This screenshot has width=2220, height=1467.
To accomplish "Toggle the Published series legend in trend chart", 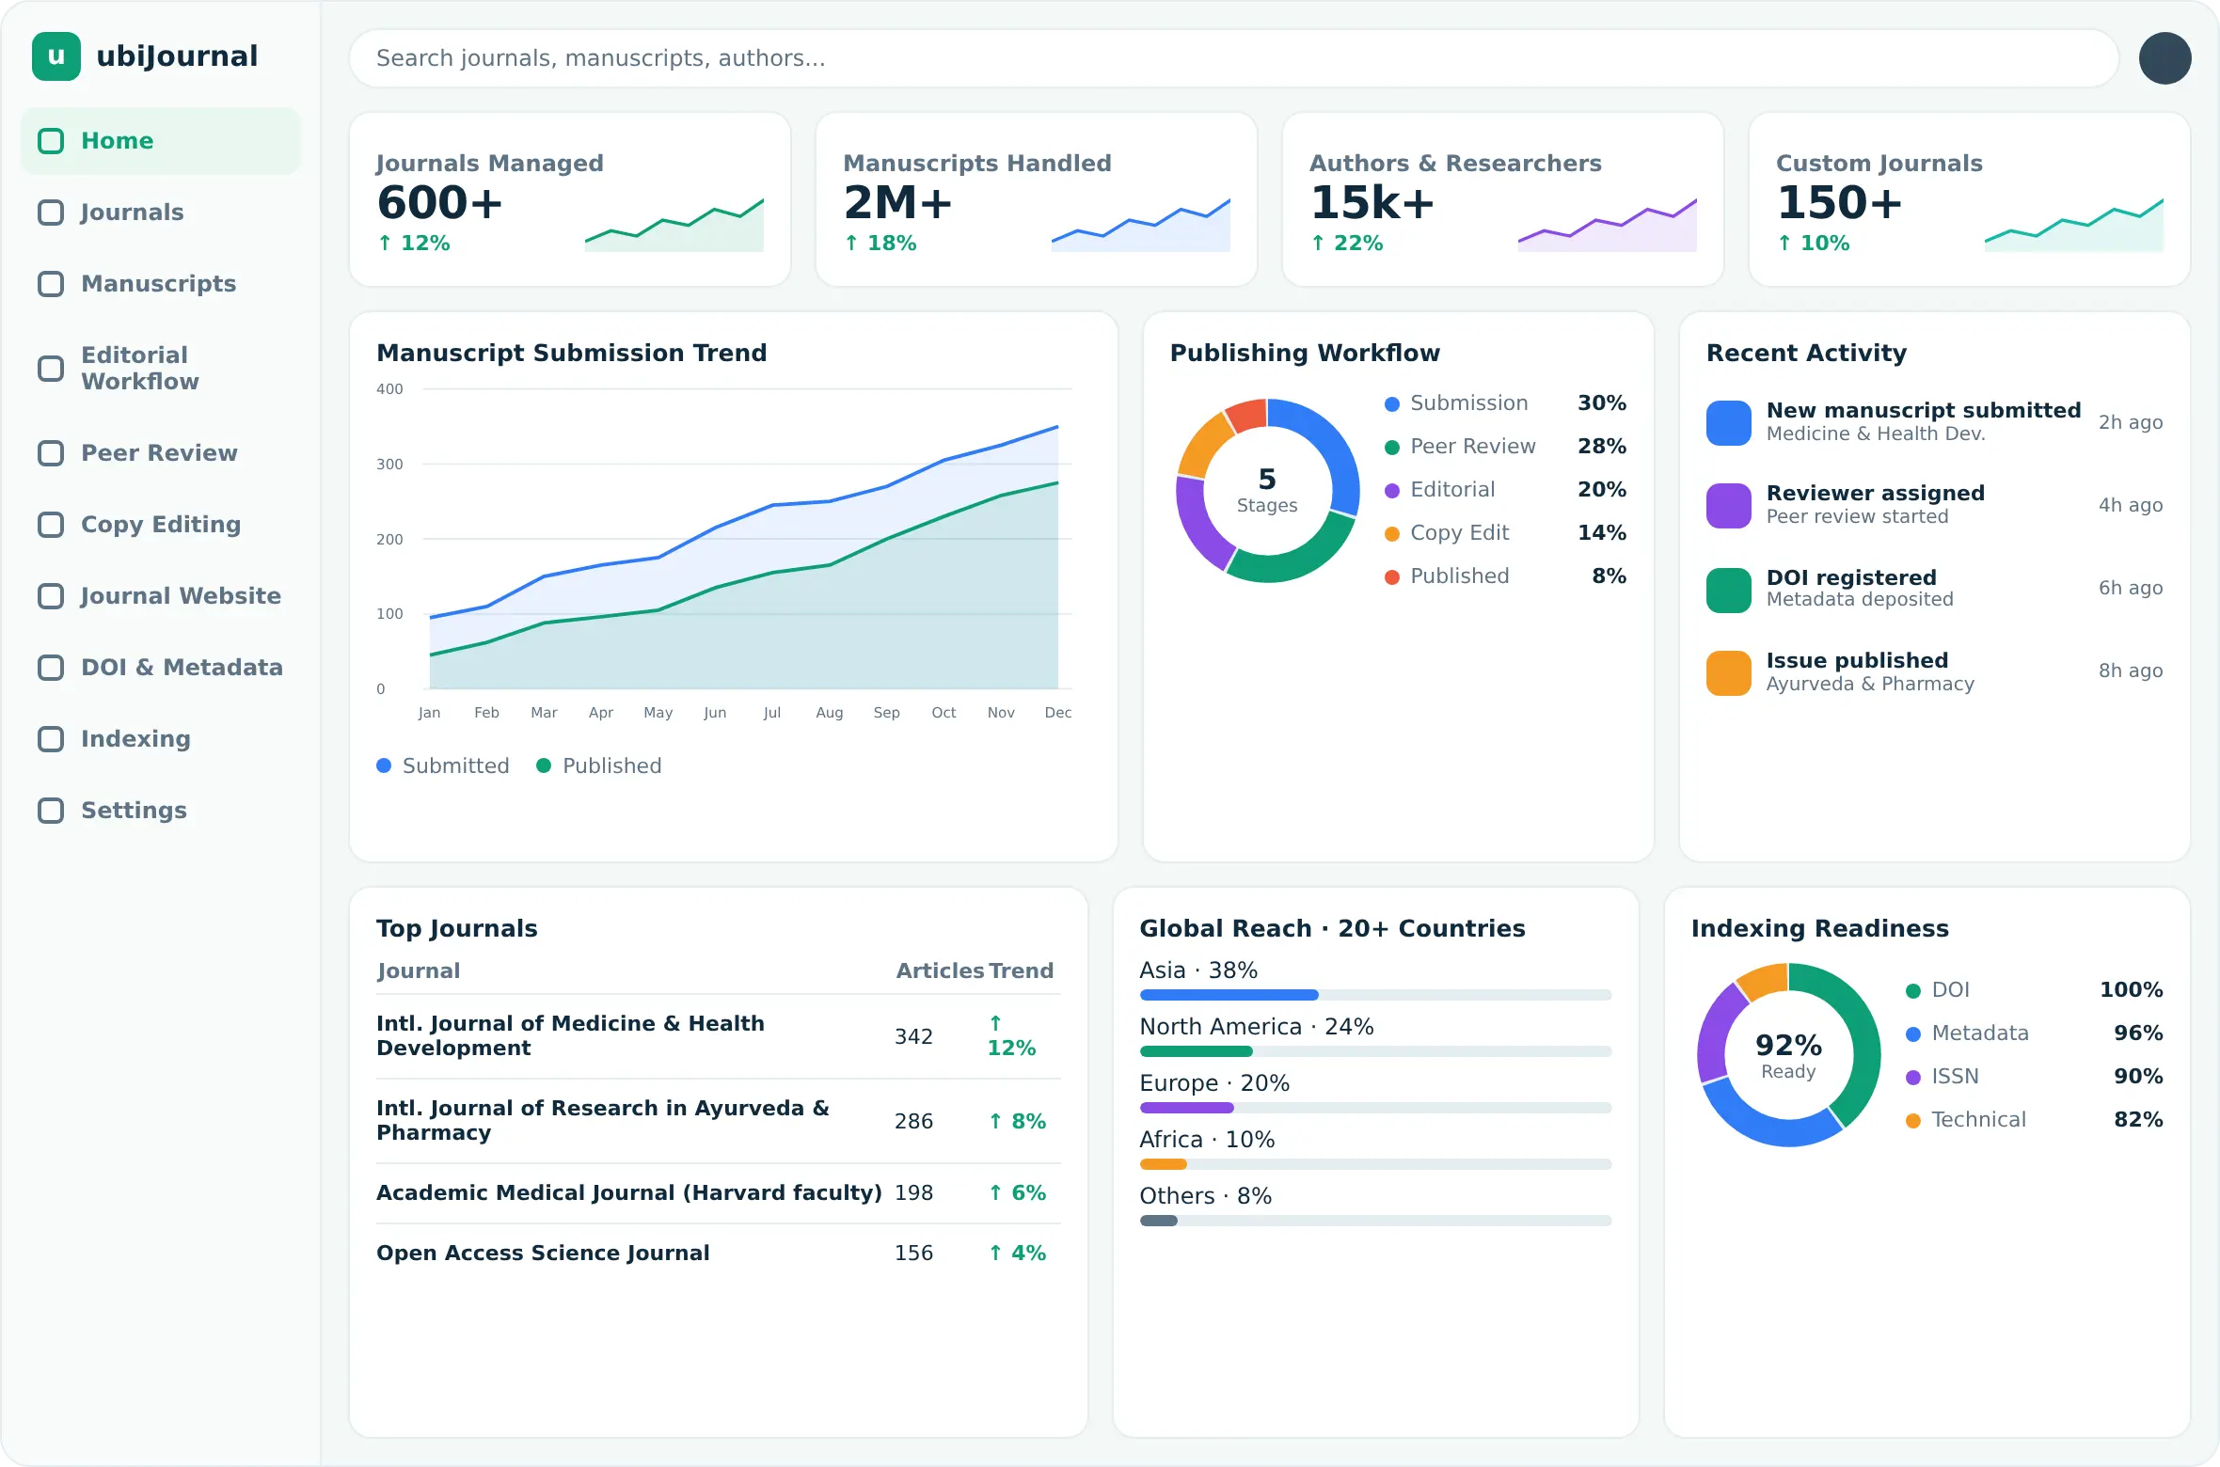I will 599,765.
